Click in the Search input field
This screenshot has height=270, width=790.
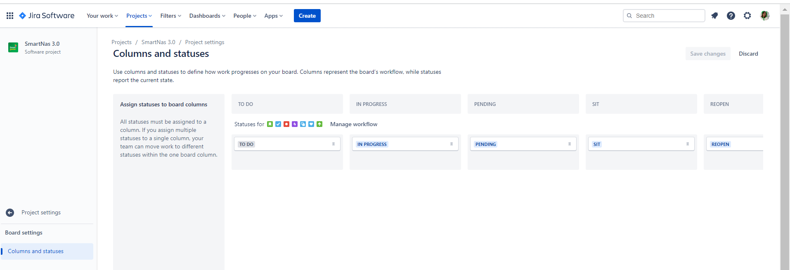[664, 16]
